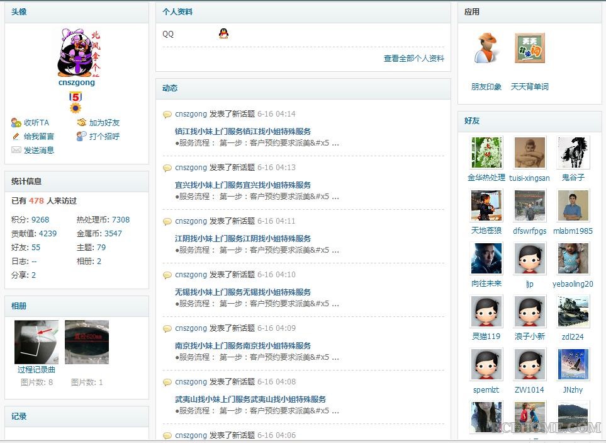The width and height of the screenshot is (606, 443).
Task: Click the 图片数: 8 text
Action: tap(36, 383)
